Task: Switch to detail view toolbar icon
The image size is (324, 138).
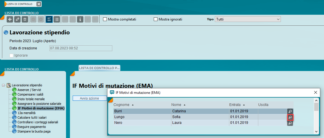Action: [x=49, y=19]
